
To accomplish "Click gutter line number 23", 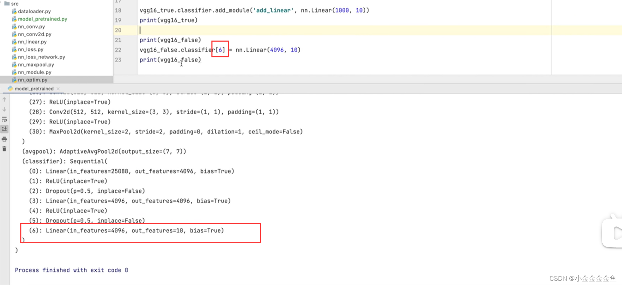I will pyautogui.click(x=118, y=60).
